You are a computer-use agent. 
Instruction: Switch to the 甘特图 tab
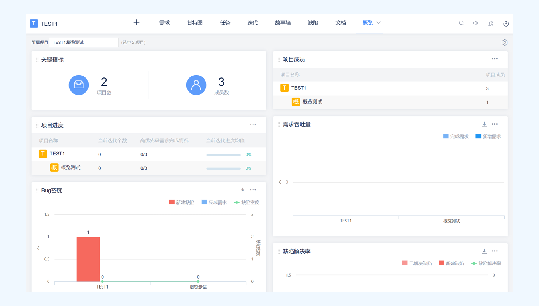195,23
